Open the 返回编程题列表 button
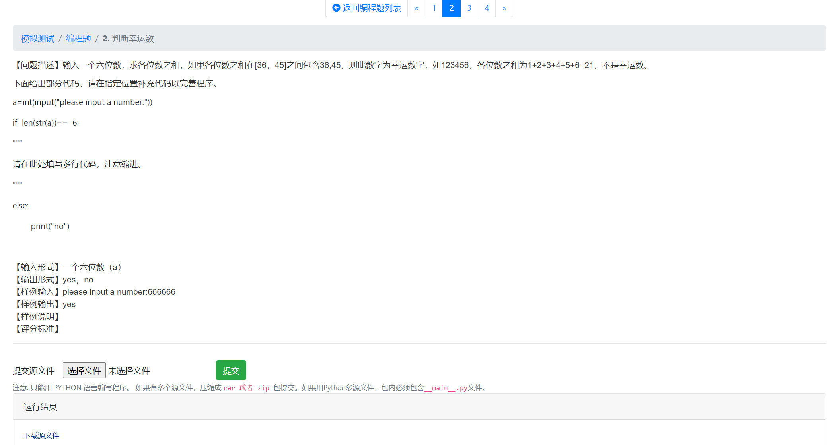Screen dimensions: 837x445 click(x=366, y=8)
